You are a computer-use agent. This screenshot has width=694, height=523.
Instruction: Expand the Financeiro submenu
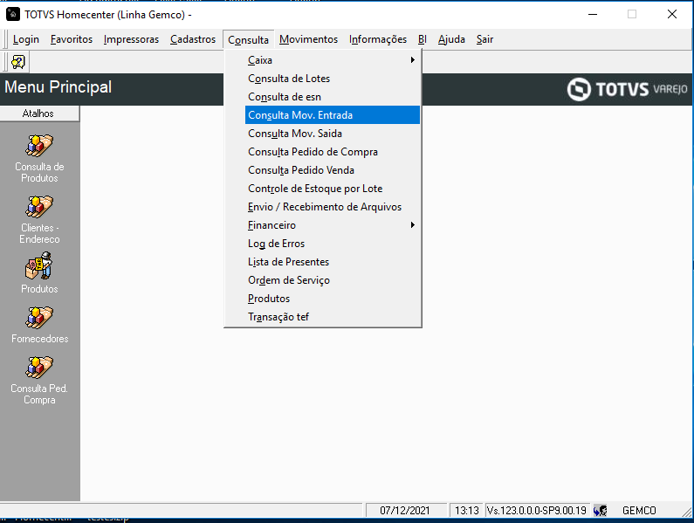click(332, 225)
